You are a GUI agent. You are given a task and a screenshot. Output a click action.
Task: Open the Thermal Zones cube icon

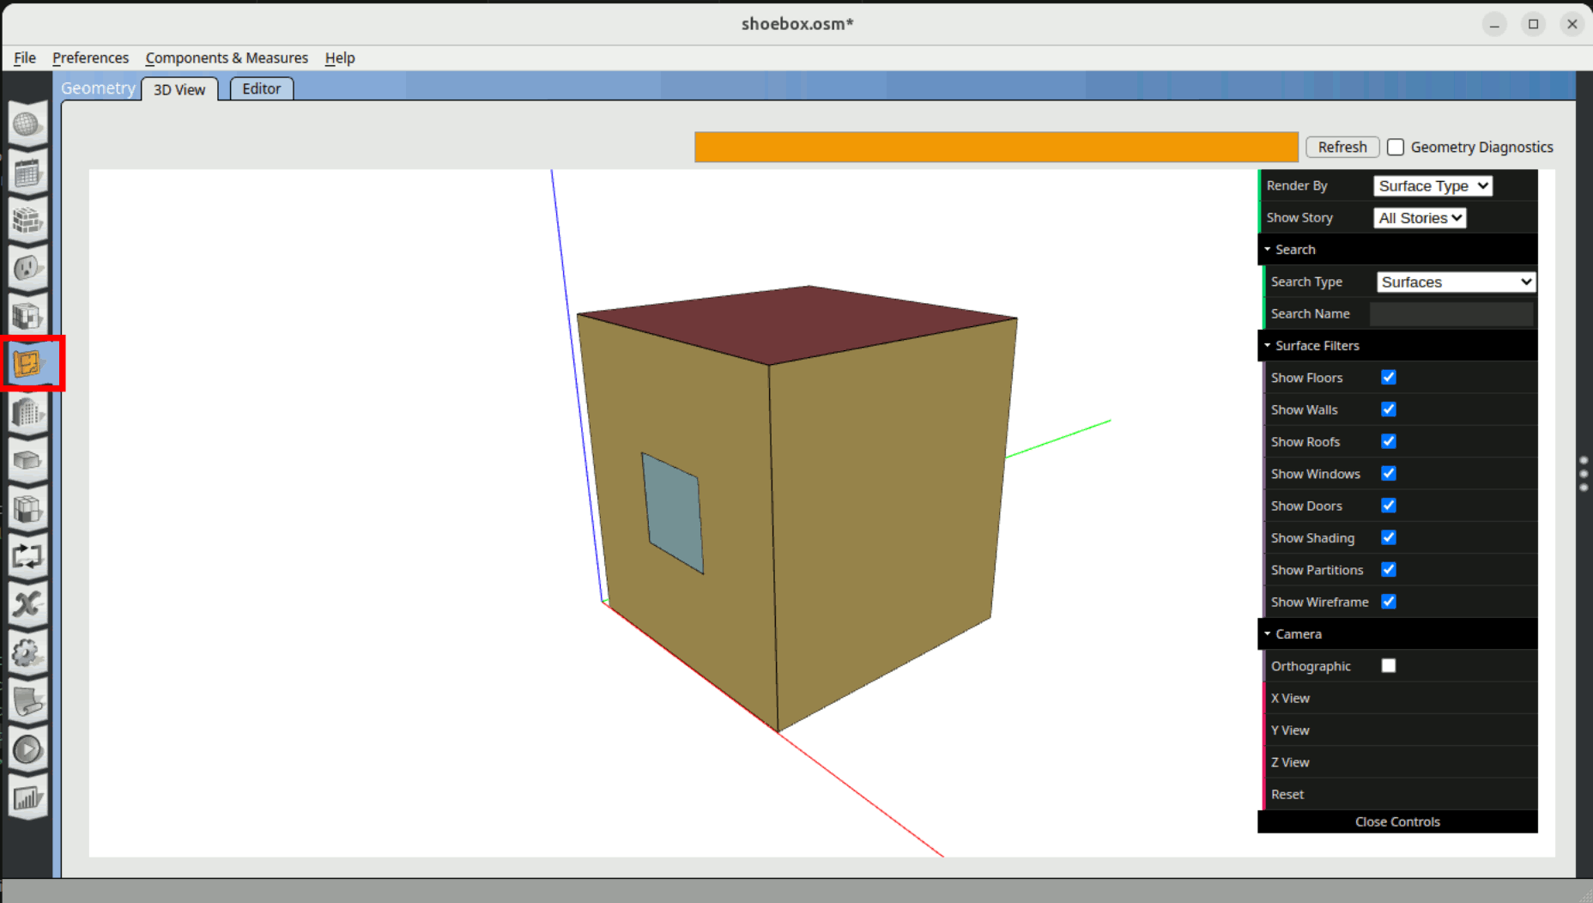pos(27,509)
